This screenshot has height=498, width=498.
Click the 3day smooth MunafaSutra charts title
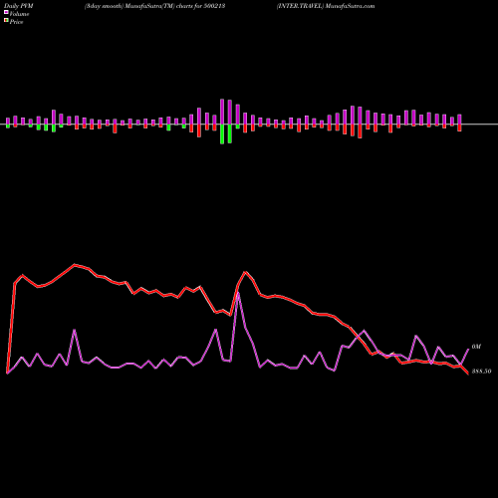155,6
